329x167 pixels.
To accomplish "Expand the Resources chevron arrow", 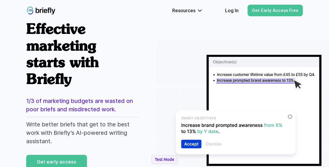I will 200,11.
